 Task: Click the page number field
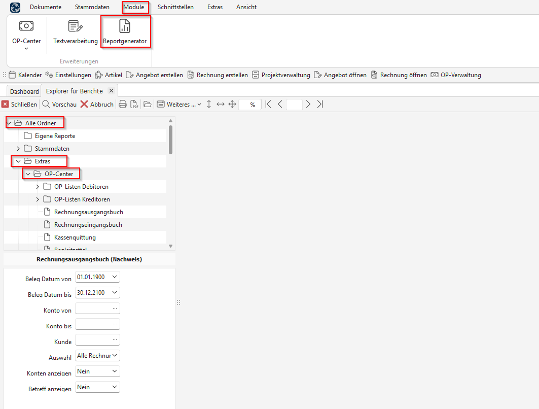(294, 105)
